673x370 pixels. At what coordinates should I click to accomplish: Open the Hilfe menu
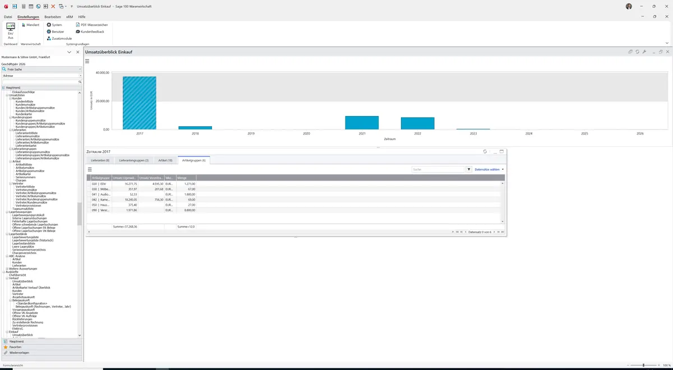pyautogui.click(x=82, y=17)
